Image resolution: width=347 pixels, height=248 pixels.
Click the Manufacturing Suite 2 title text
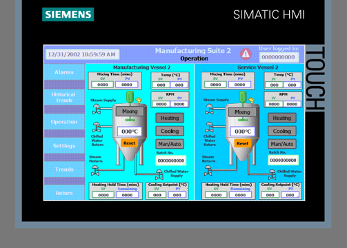point(192,50)
